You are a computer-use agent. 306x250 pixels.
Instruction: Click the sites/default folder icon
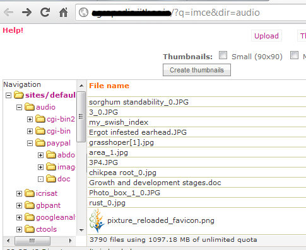[x=19, y=95]
